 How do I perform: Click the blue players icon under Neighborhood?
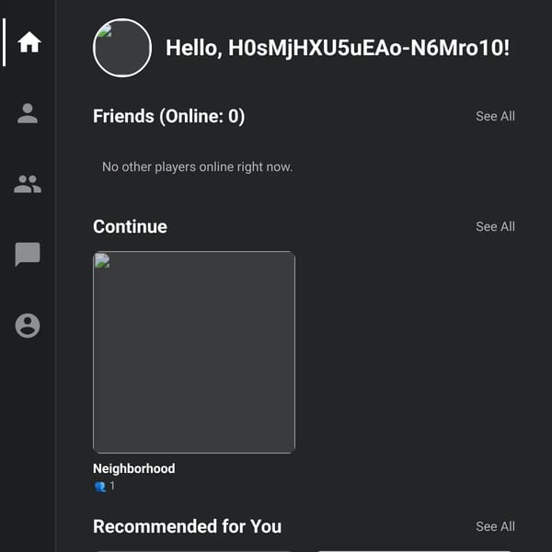(100, 487)
